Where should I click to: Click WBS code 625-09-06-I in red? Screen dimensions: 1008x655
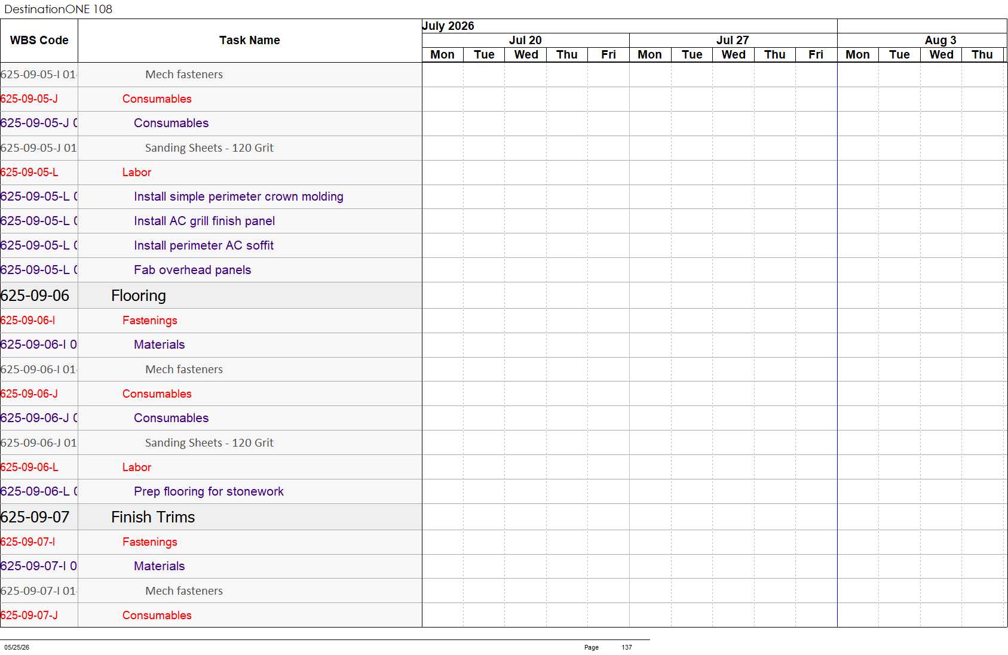pos(27,320)
